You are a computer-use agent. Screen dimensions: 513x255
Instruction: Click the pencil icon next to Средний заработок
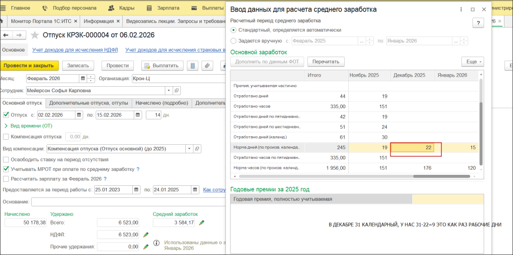(202, 222)
